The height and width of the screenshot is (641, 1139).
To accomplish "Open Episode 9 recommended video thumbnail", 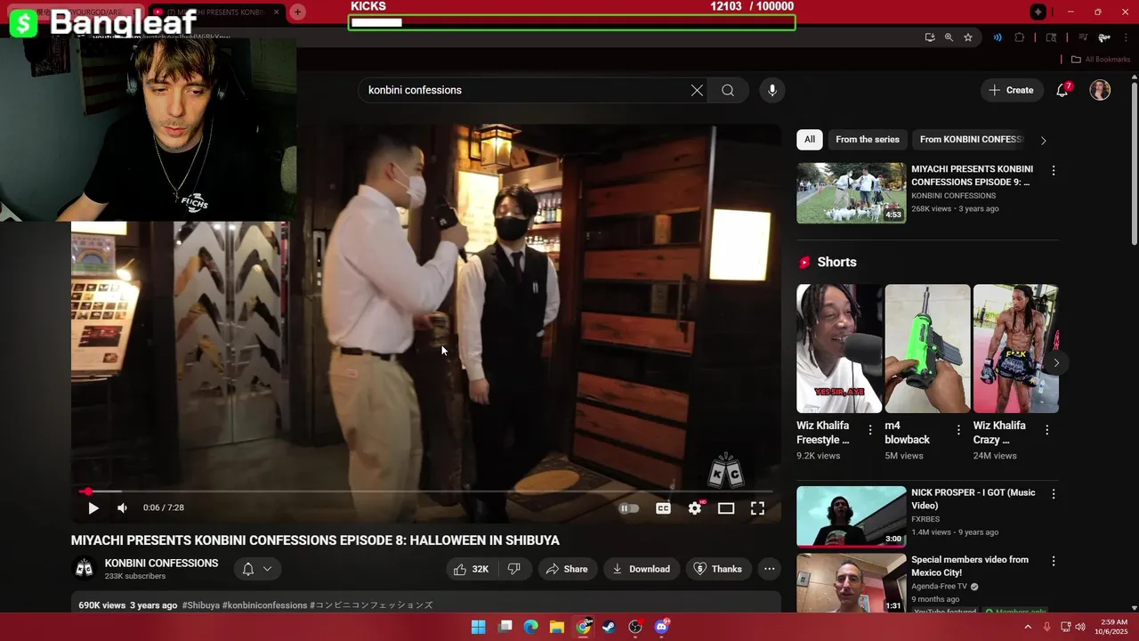I will (x=851, y=192).
